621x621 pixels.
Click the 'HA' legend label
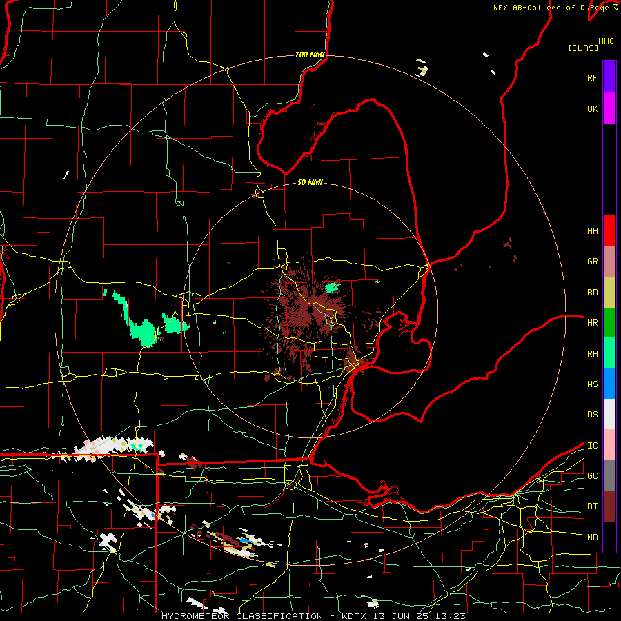[592, 230]
